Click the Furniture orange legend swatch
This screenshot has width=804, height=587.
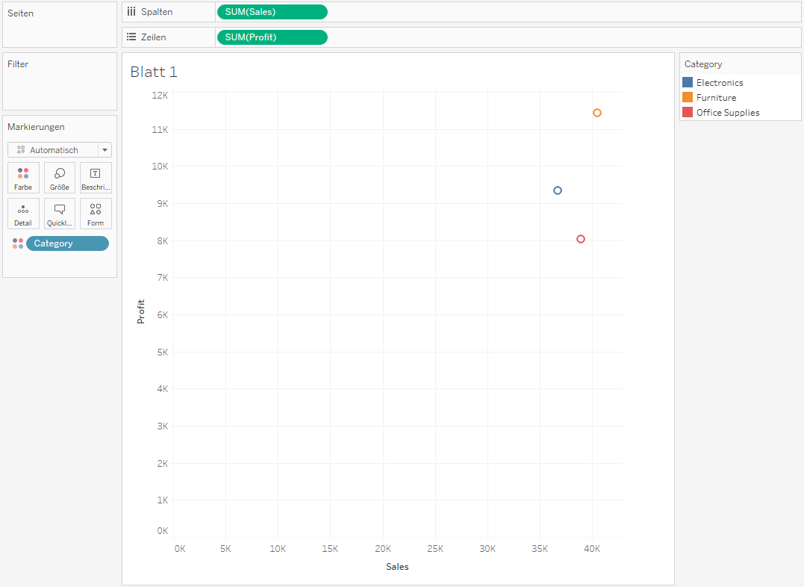tap(688, 97)
